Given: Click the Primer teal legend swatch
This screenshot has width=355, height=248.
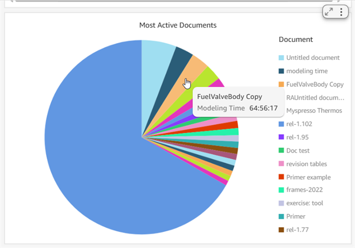Looking at the screenshot, I should 281,216.
